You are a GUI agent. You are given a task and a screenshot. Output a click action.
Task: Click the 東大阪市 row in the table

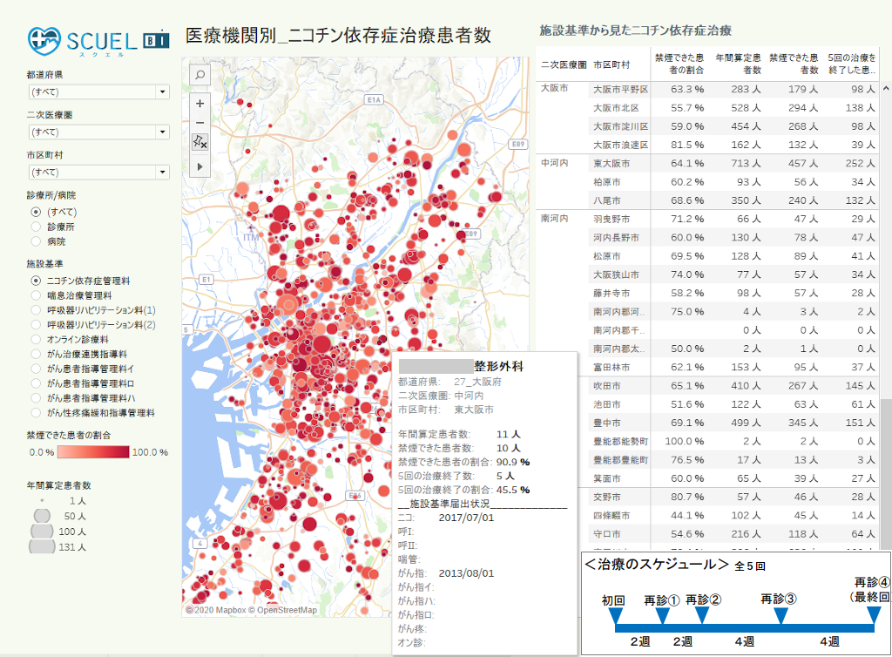[617, 163]
